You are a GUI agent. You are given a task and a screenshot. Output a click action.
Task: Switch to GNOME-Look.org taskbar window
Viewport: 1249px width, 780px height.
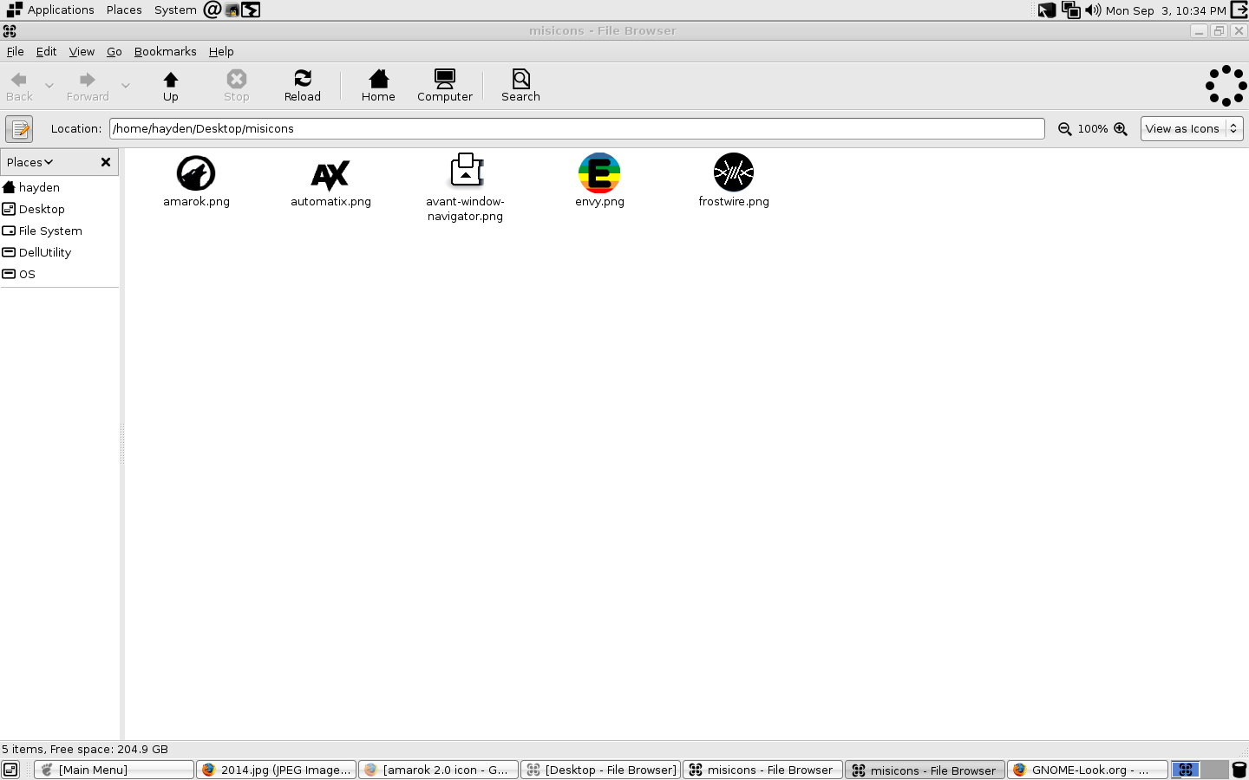point(1087,770)
